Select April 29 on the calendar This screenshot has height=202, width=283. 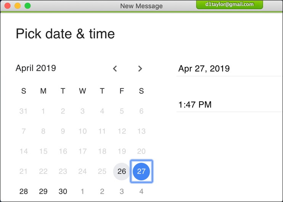43,191
